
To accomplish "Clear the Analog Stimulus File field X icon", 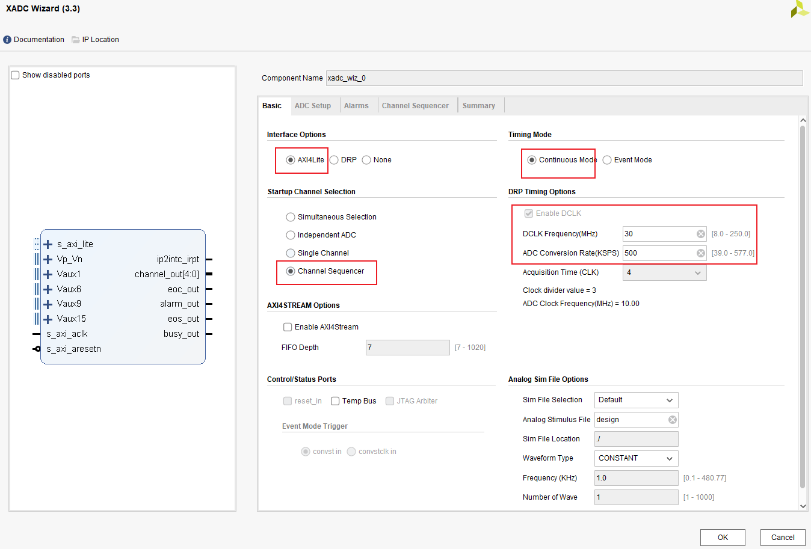I will pos(673,420).
